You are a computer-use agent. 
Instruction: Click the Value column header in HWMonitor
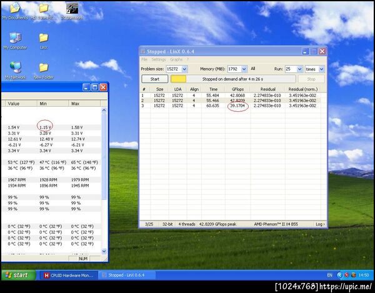[21, 104]
